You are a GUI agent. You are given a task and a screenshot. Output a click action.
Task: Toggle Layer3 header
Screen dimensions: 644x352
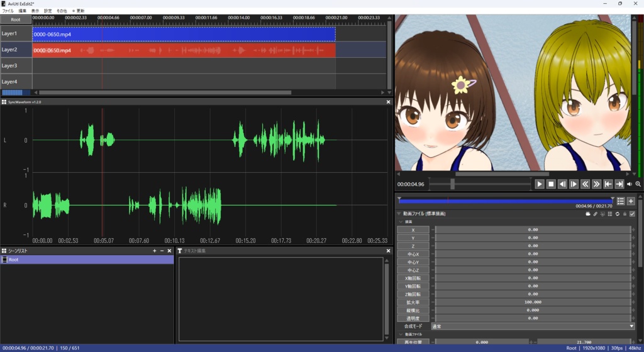tap(16, 65)
